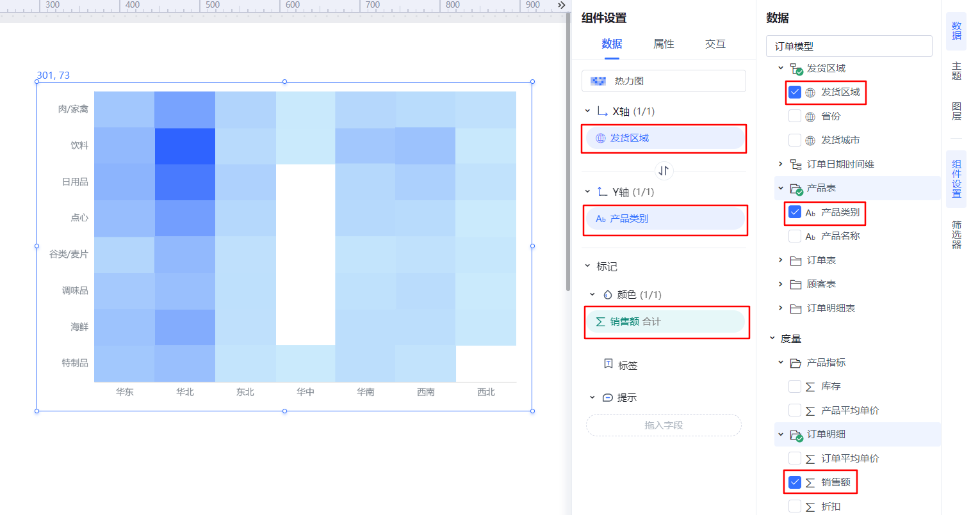The width and height of the screenshot is (971, 515).
Task: Uncheck the 产品类别 checkbox
Action: [795, 212]
